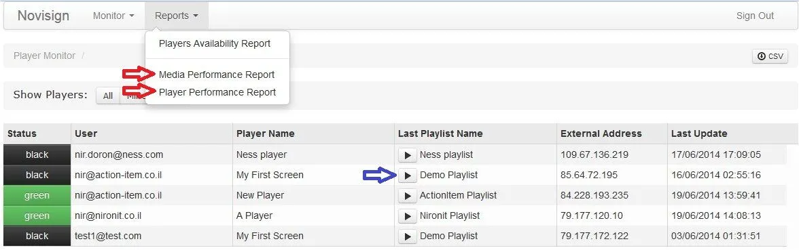Select user nir.doron@ness.com

[119, 154]
